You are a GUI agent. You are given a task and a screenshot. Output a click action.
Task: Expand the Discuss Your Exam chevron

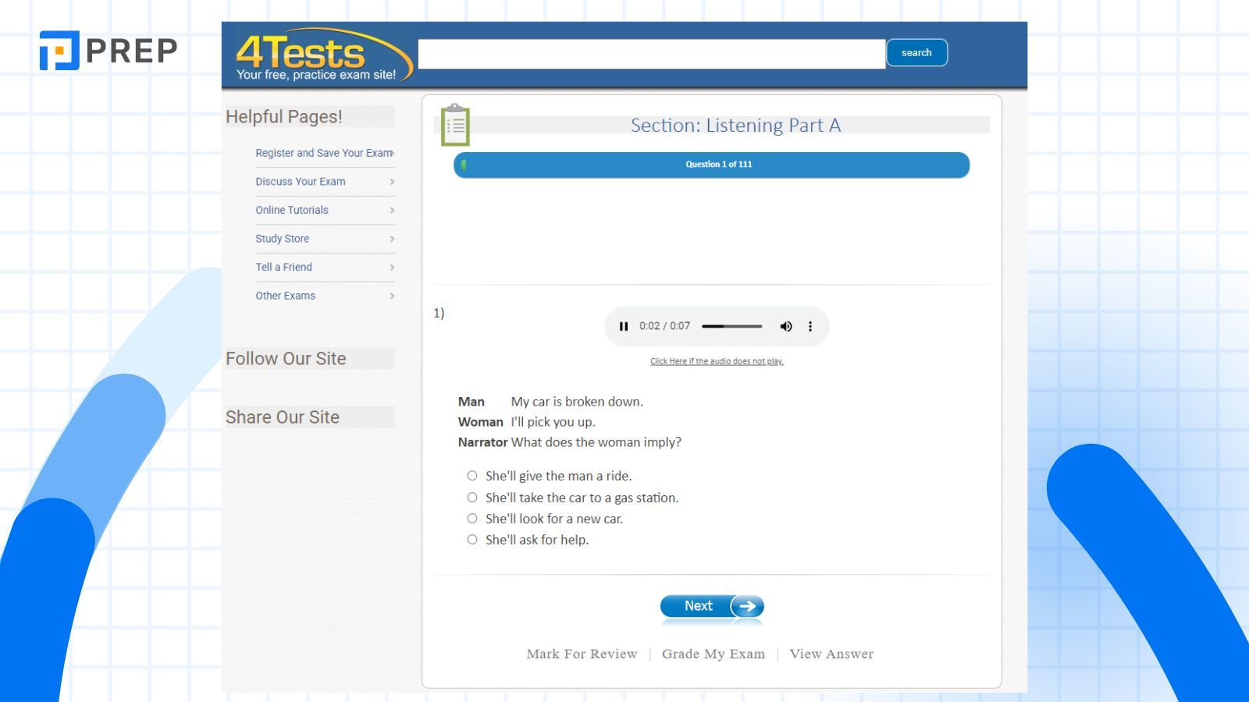pyautogui.click(x=392, y=182)
